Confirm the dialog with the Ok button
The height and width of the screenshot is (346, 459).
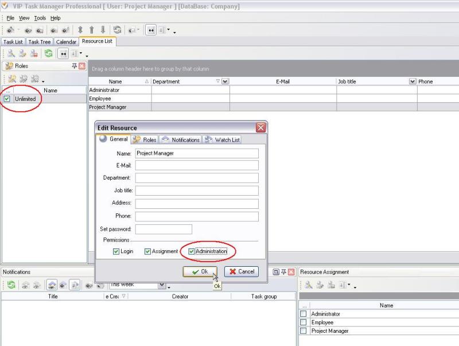point(200,271)
